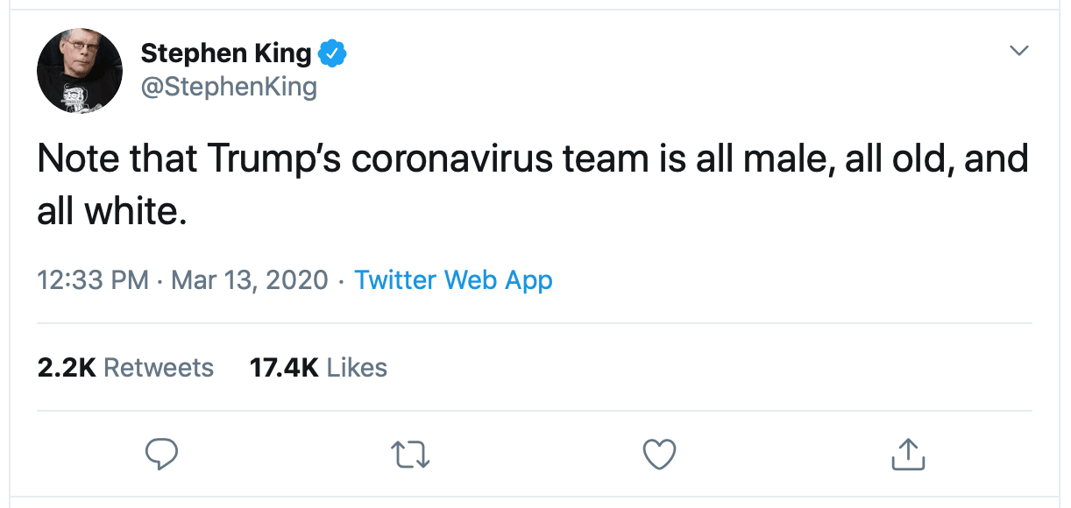
Task: Click "all white." on the tweet's second line
Action: (111, 211)
